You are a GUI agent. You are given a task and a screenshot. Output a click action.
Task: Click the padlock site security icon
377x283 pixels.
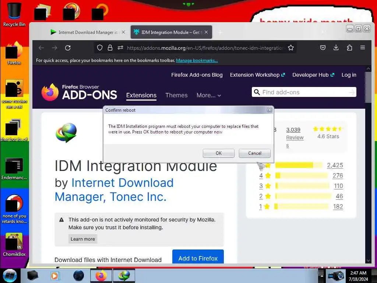coord(110,48)
